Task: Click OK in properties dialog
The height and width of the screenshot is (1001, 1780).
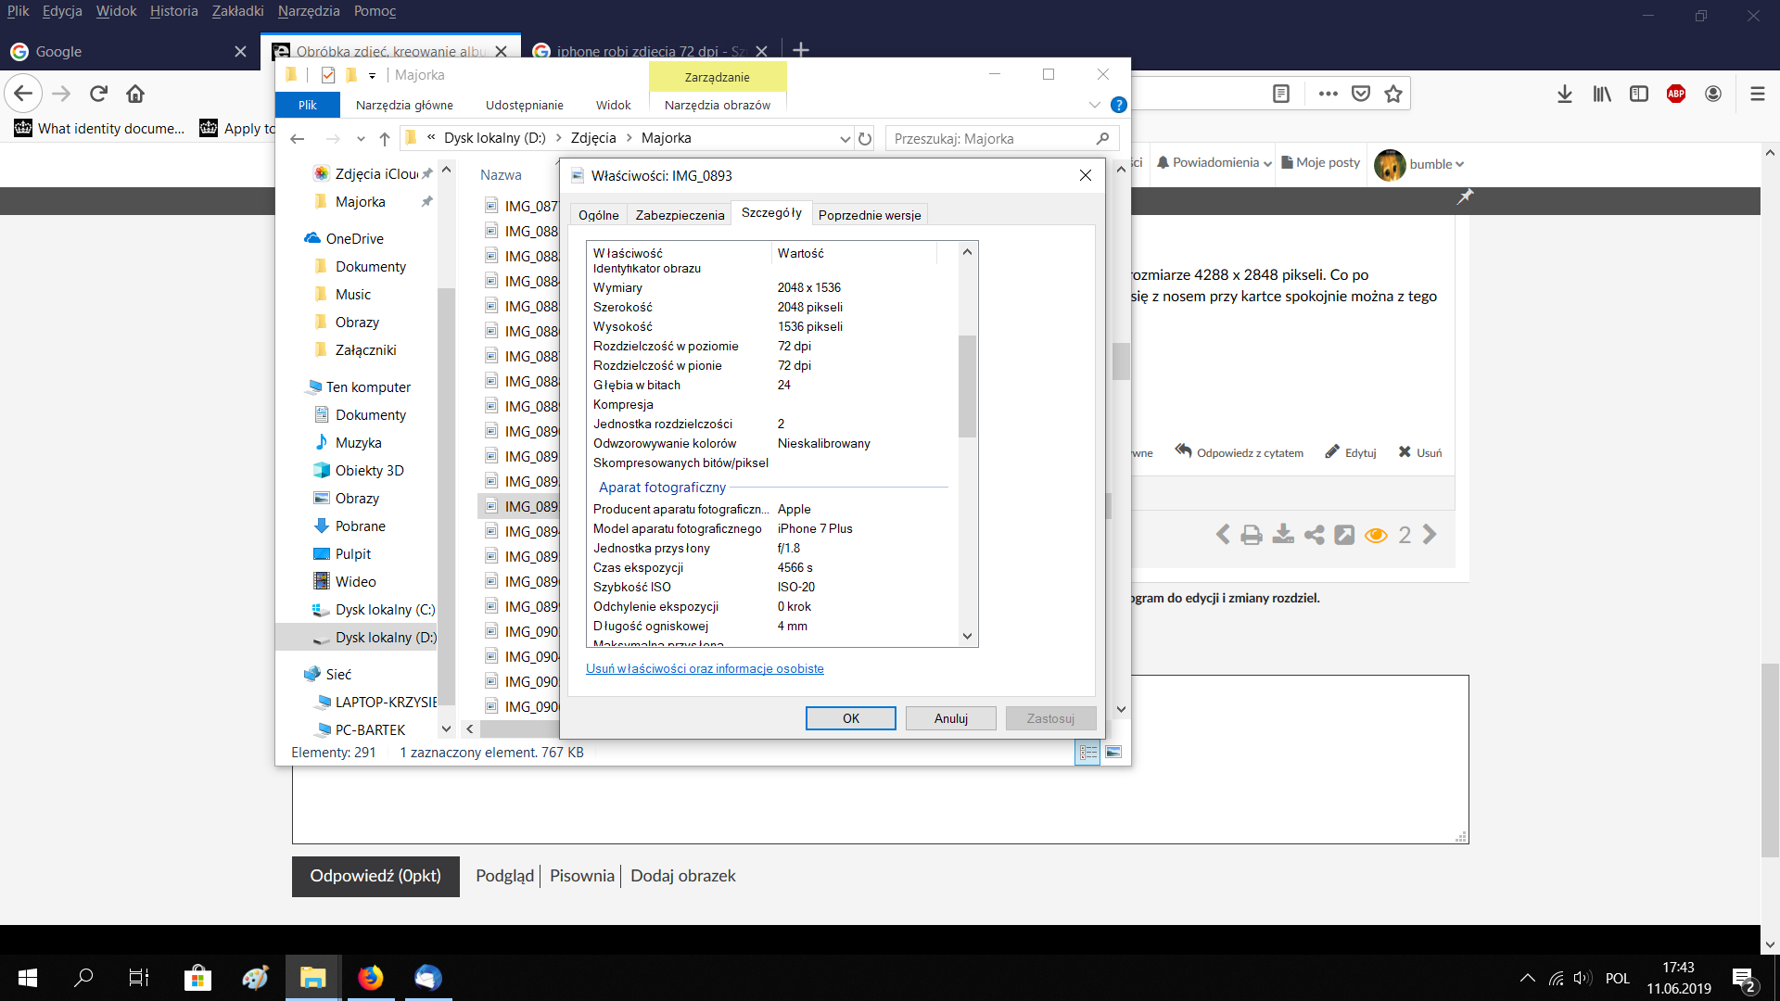Action: pyautogui.click(x=851, y=718)
